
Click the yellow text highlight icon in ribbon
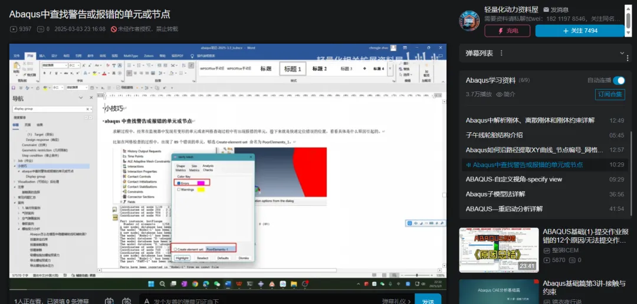[x=94, y=73]
